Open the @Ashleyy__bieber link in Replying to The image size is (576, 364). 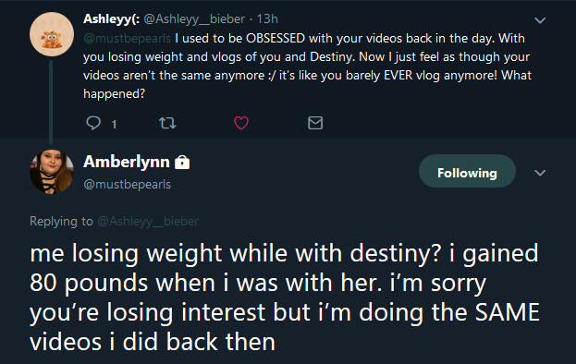[x=148, y=221]
